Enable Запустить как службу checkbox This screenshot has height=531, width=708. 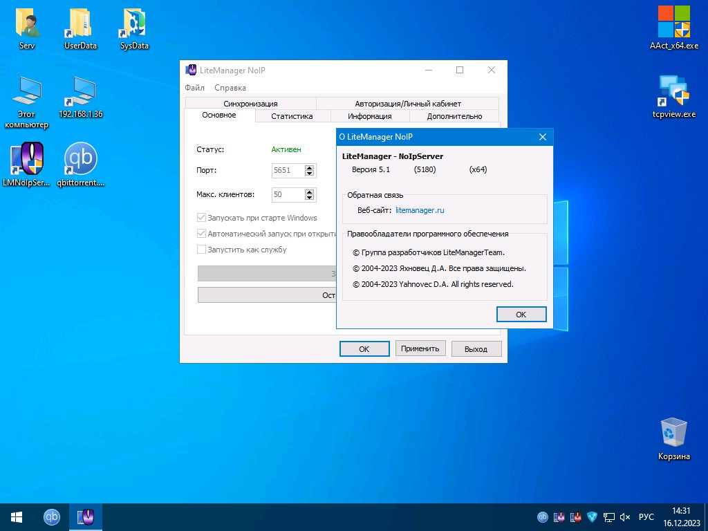(x=201, y=249)
